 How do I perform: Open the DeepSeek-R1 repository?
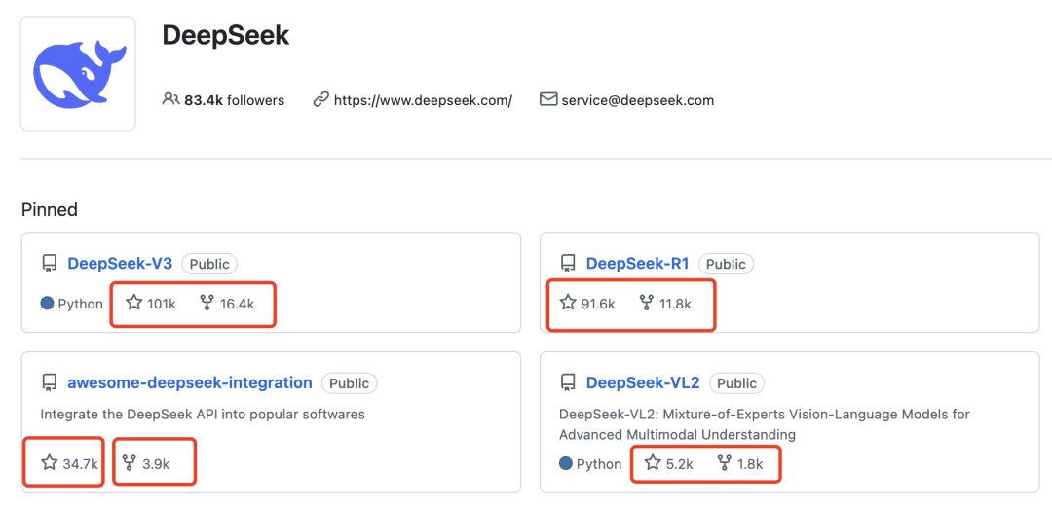637,264
